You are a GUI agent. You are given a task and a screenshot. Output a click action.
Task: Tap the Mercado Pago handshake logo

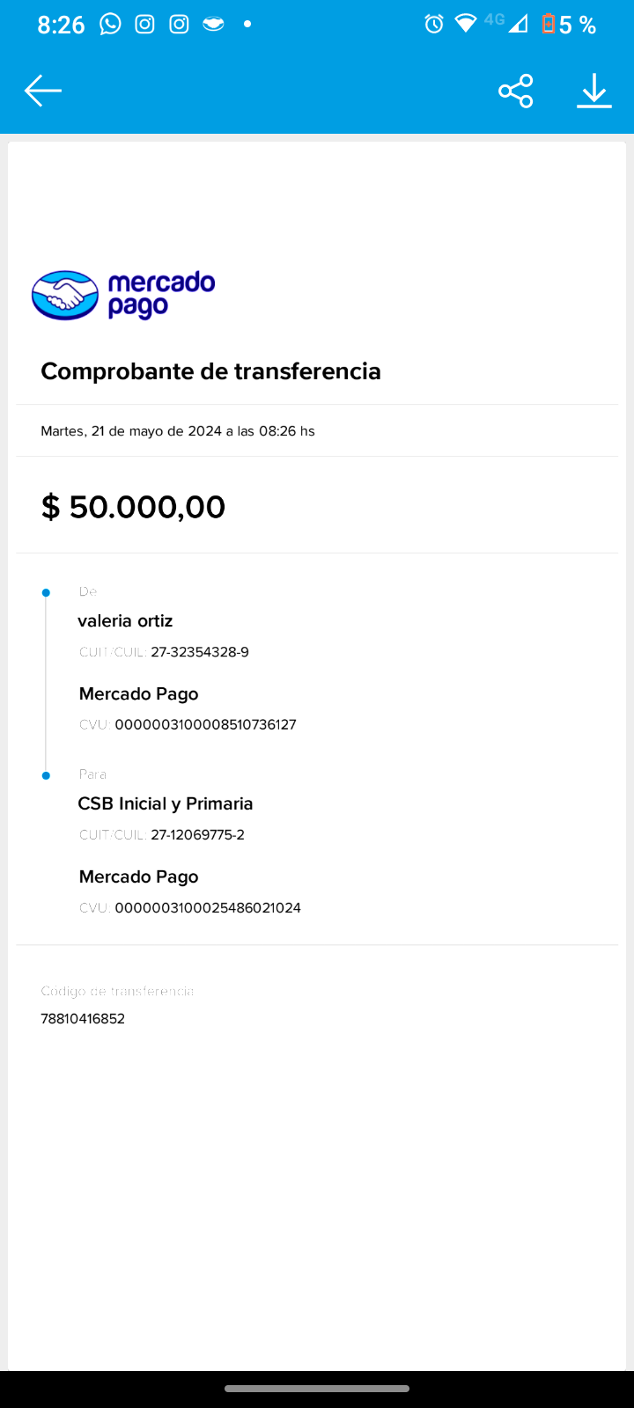[65, 295]
